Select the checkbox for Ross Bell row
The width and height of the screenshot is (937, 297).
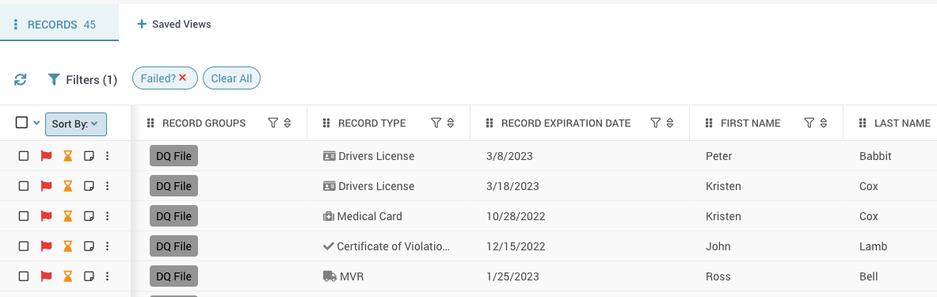pyautogui.click(x=23, y=276)
